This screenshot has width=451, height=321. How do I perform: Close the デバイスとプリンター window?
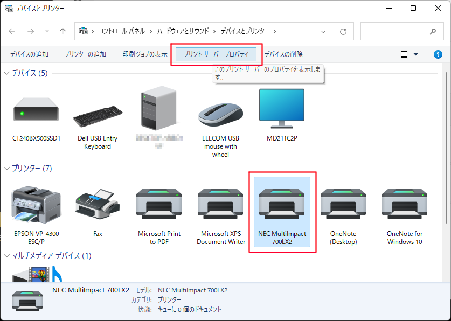(438, 8)
